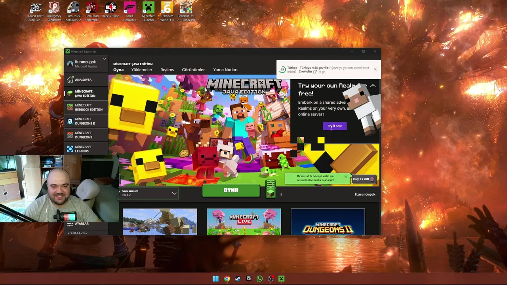The height and width of the screenshot is (285, 507).
Task: Select Red Dead Redemption desktop icon
Action: [x=92, y=12]
